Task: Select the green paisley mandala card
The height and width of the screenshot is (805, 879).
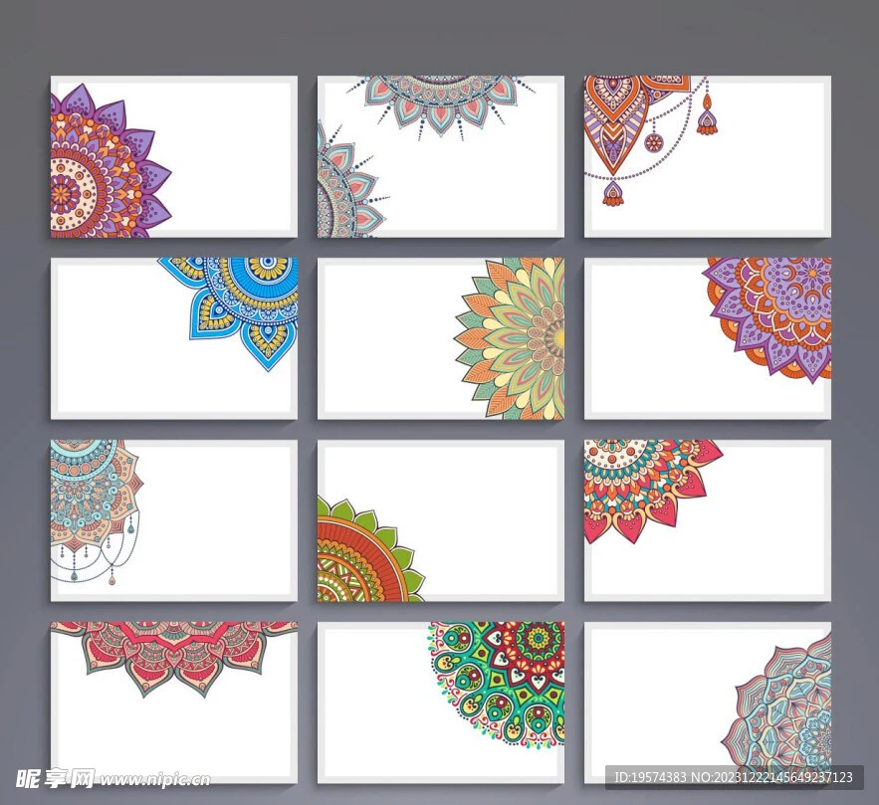Action: click(441, 703)
